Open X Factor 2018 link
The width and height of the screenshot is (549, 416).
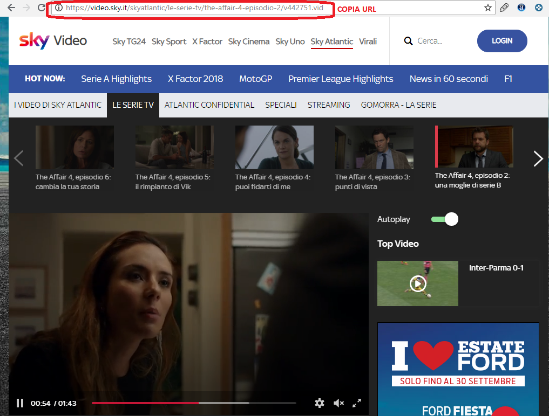click(195, 79)
